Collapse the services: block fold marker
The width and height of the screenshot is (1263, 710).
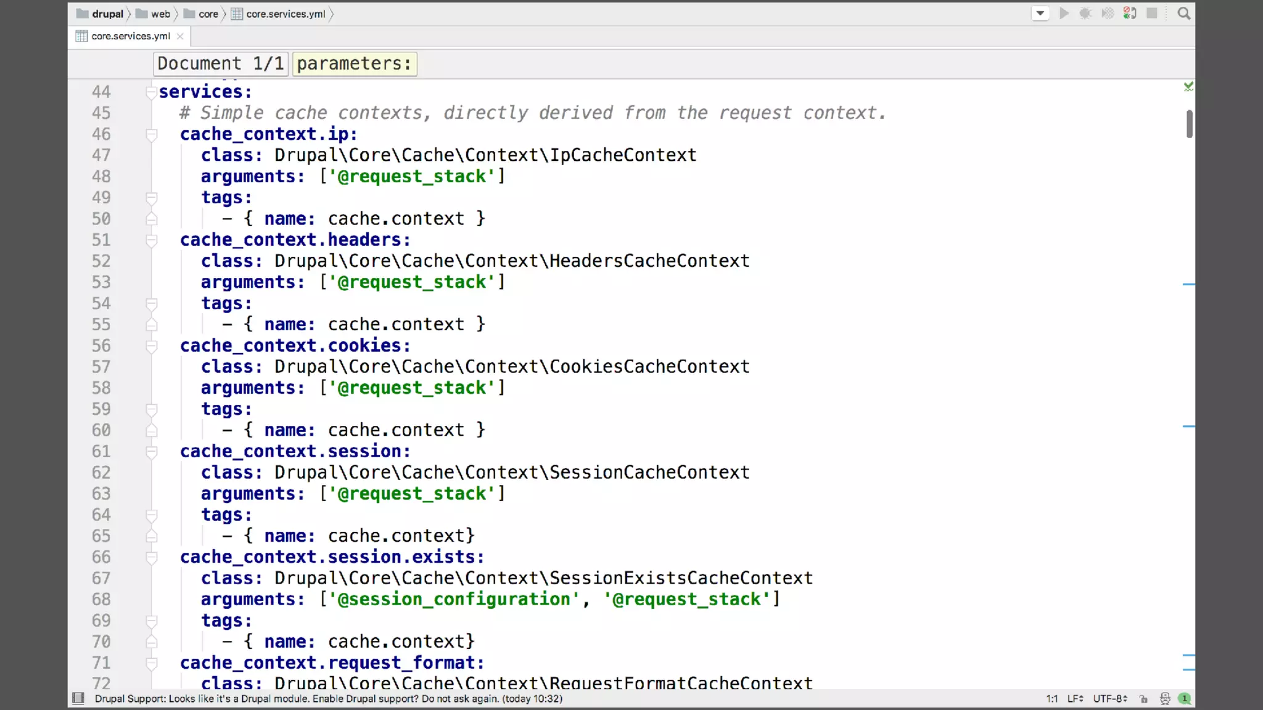tap(151, 92)
